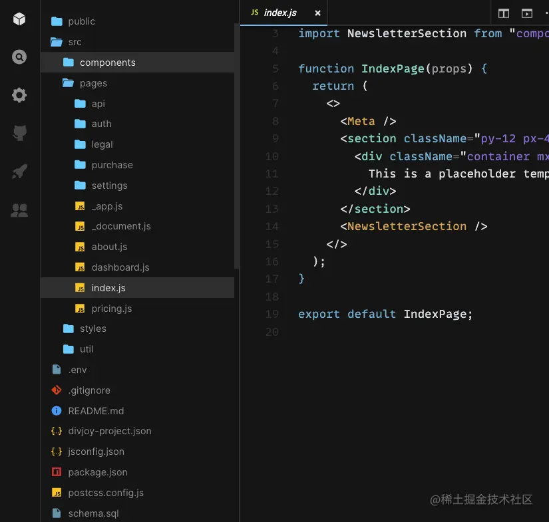The height and width of the screenshot is (522, 549).
Task: Open schema.sql file
Action: click(137, 513)
